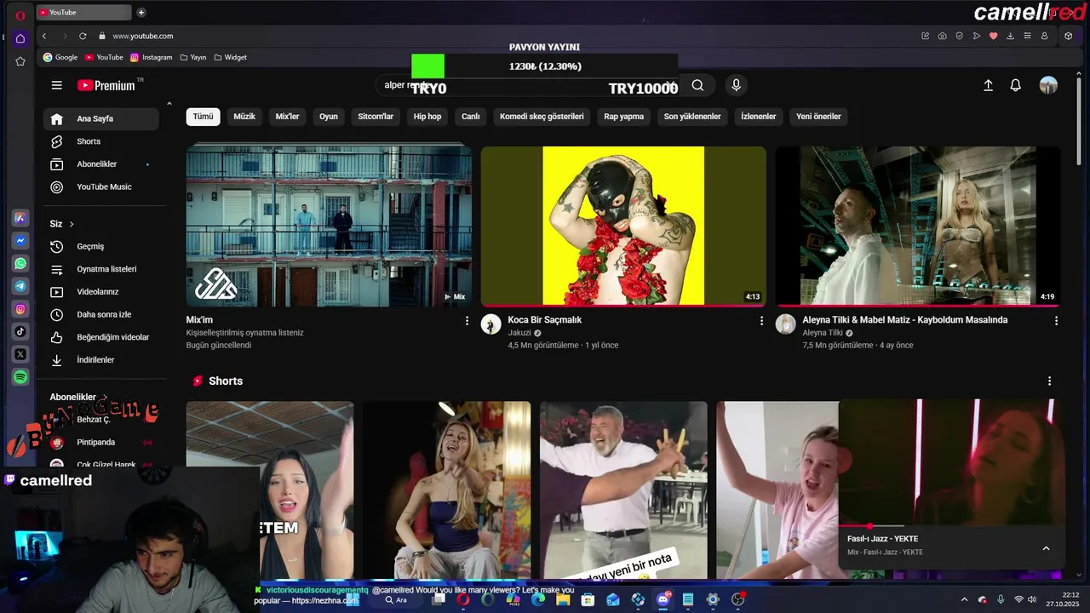Open the Opera profile person icon
The image size is (1090, 613).
pos(1044,36)
